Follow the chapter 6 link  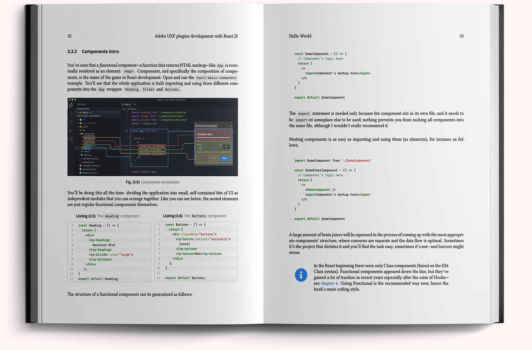click(329, 283)
